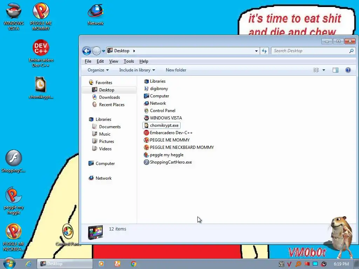Viewport: 359px width, 269px height.
Task: Click the search magnifier icon
Action: coord(351,51)
